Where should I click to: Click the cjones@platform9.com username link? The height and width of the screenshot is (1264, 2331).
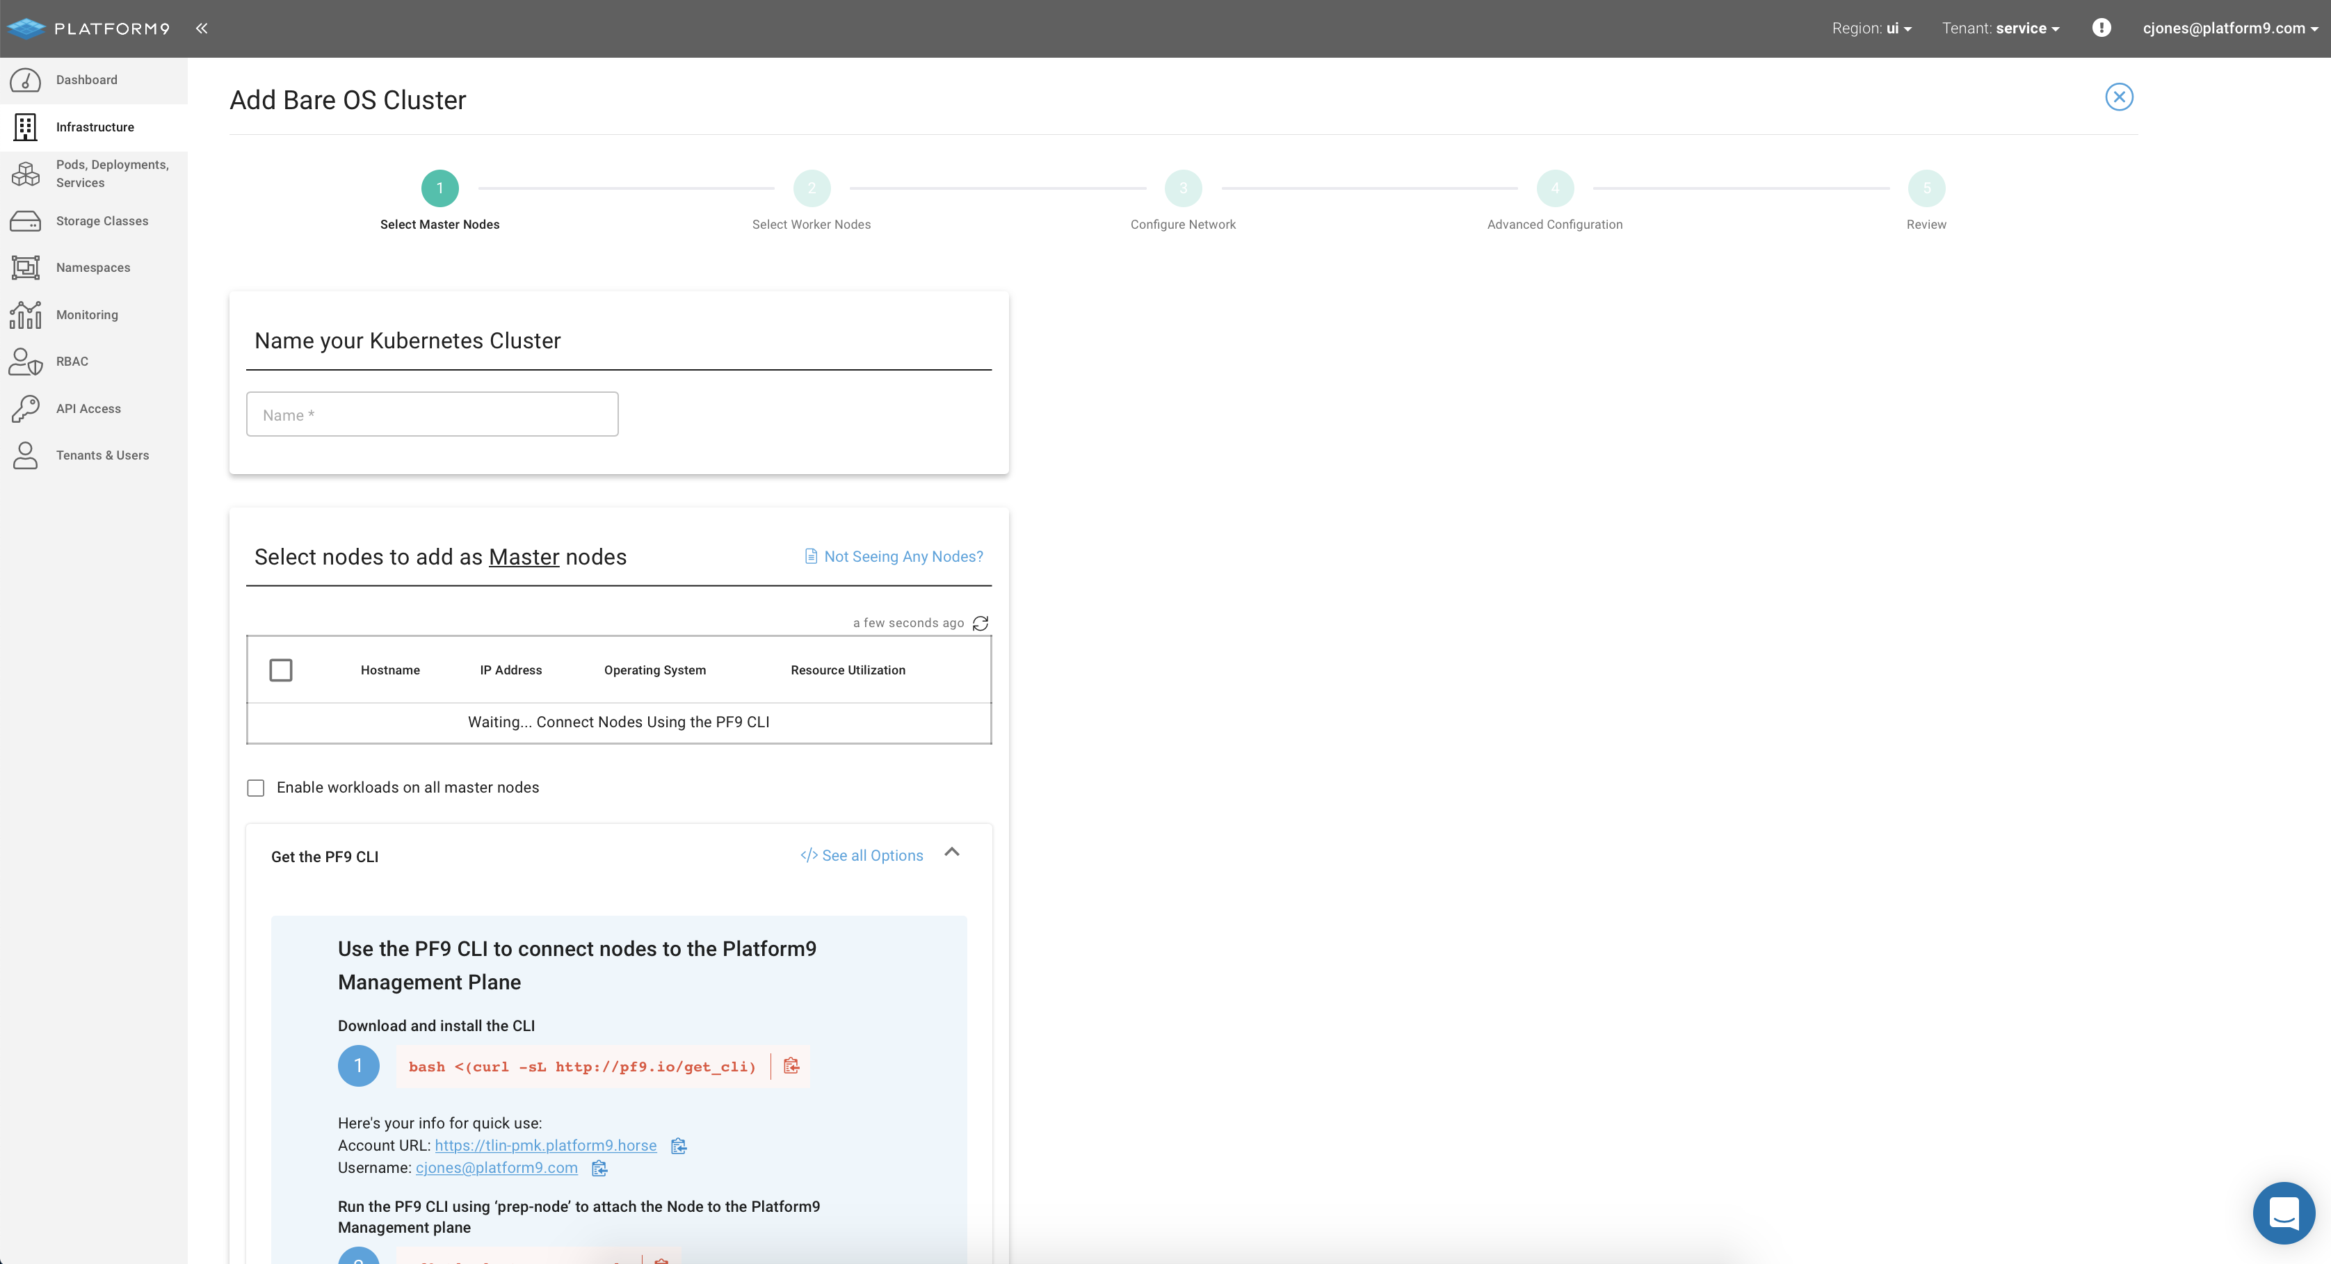tap(497, 1168)
